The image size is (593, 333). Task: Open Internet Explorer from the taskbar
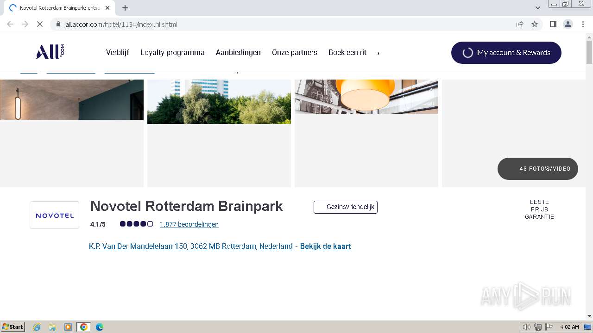click(37, 327)
